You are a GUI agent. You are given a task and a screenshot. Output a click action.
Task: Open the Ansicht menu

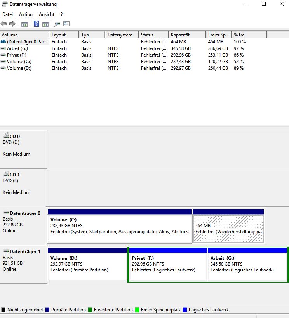47,14
